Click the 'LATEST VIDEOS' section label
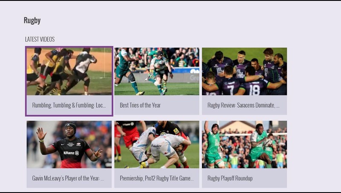The width and height of the screenshot is (341, 193). (40, 39)
